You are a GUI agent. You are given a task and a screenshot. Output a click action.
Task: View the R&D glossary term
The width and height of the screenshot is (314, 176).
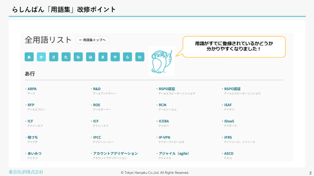[97, 89]
